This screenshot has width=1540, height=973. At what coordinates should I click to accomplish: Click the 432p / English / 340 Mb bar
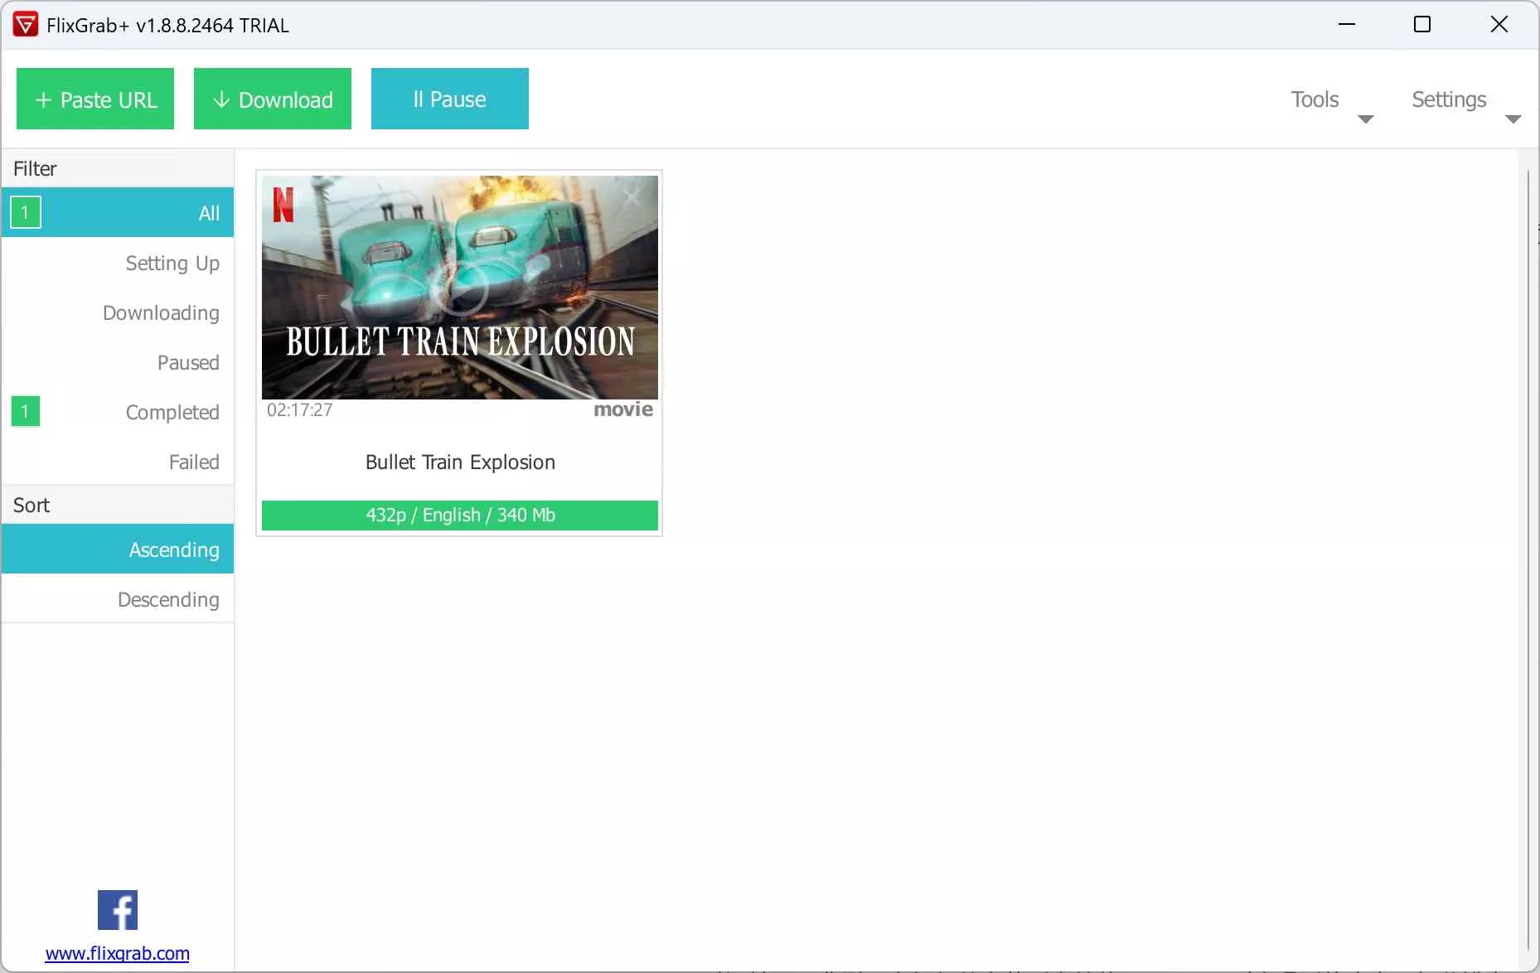[460, 515]
